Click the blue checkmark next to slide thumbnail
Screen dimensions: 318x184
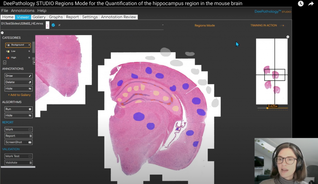click(53, 25)
